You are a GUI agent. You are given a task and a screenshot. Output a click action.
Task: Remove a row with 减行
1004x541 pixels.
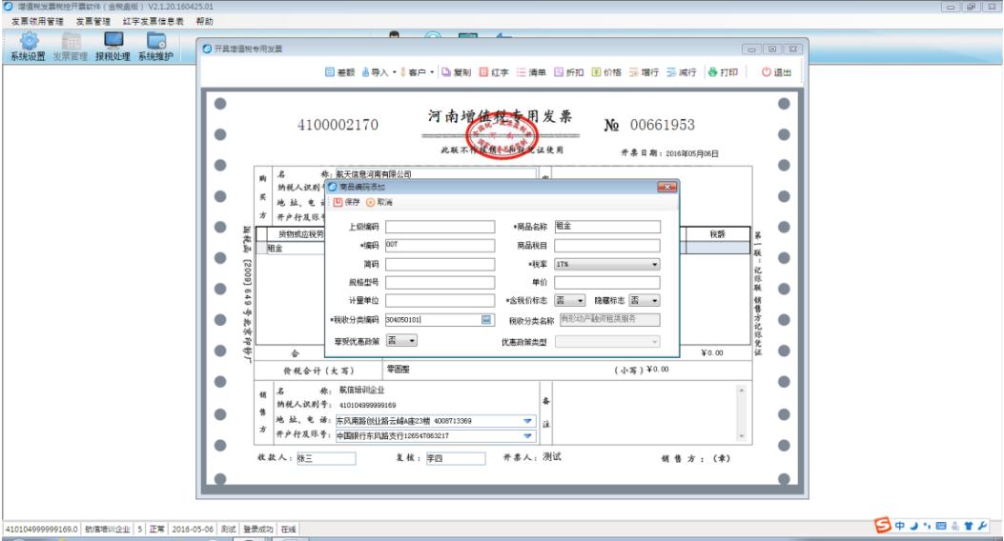[x=682, y=72]
